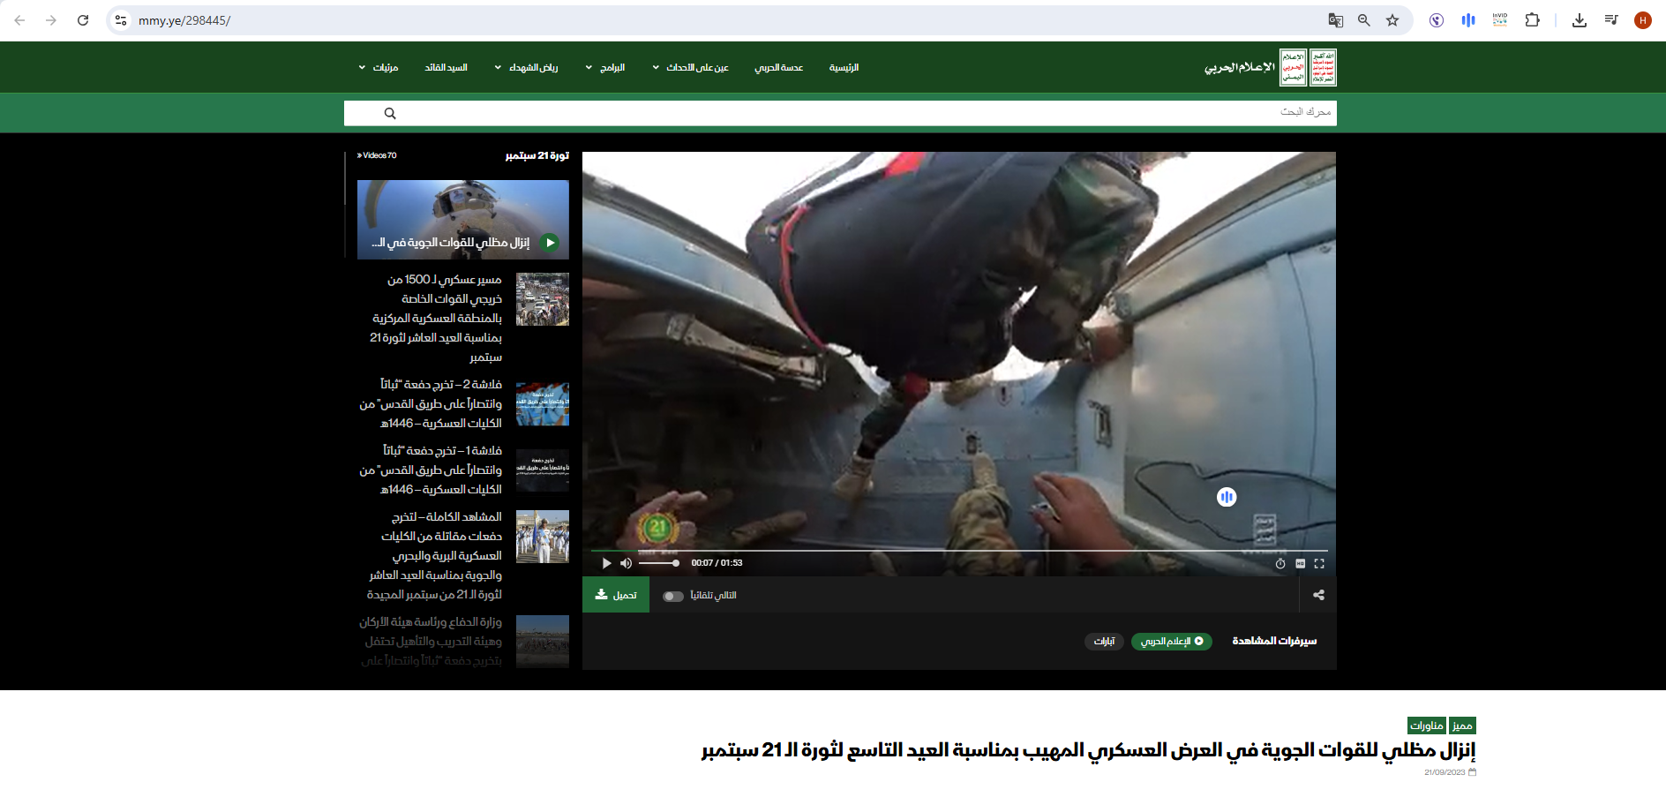This screenshot has height=797, width=1666.
Task: Click the timer icon in the player controls
Action: tap(1280, 563)
